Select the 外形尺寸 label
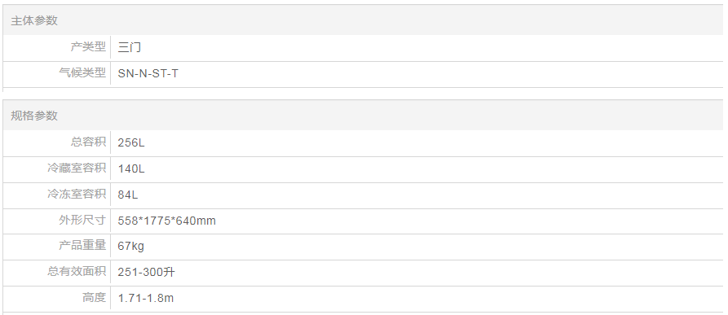 (x=82, y=220)
